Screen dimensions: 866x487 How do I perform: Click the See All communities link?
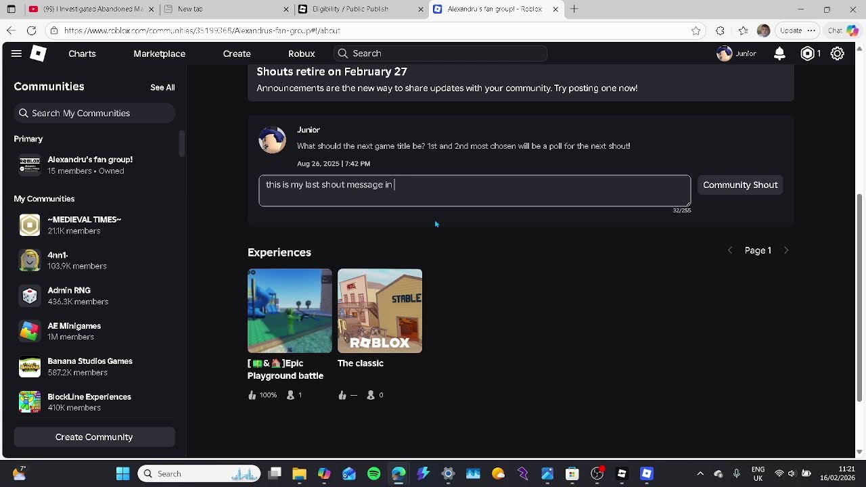click(x=162, y=87)
